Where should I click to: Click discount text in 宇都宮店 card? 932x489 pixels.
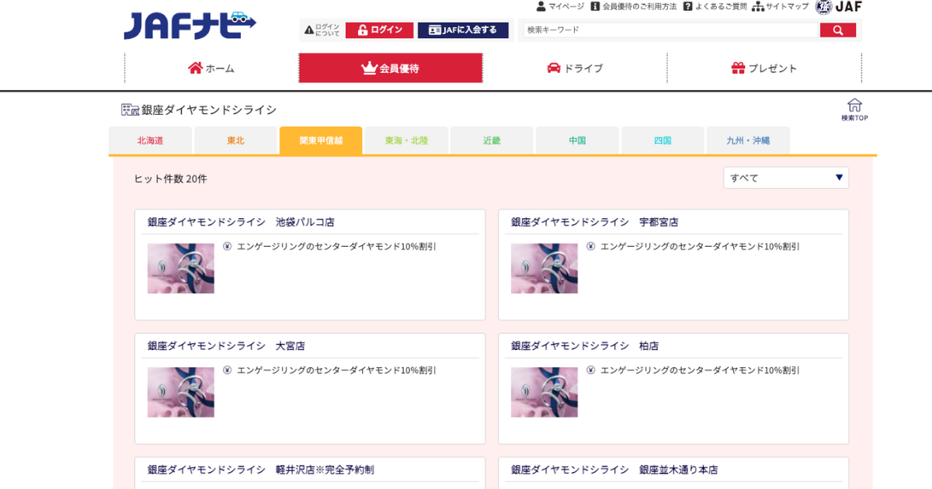[700, 247]
